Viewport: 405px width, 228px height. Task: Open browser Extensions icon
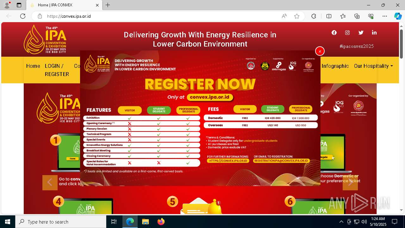coord(314,16)
